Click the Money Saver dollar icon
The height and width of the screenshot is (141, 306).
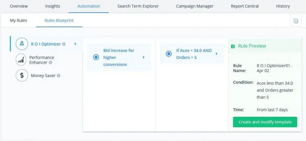pyautogui.click(x=22, y=75)
